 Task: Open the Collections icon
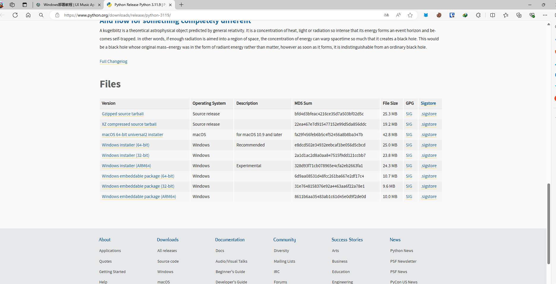tap(519, 15)
